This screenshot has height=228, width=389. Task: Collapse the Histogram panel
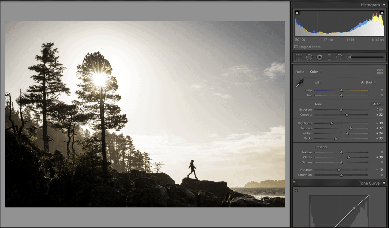(384, 5)
